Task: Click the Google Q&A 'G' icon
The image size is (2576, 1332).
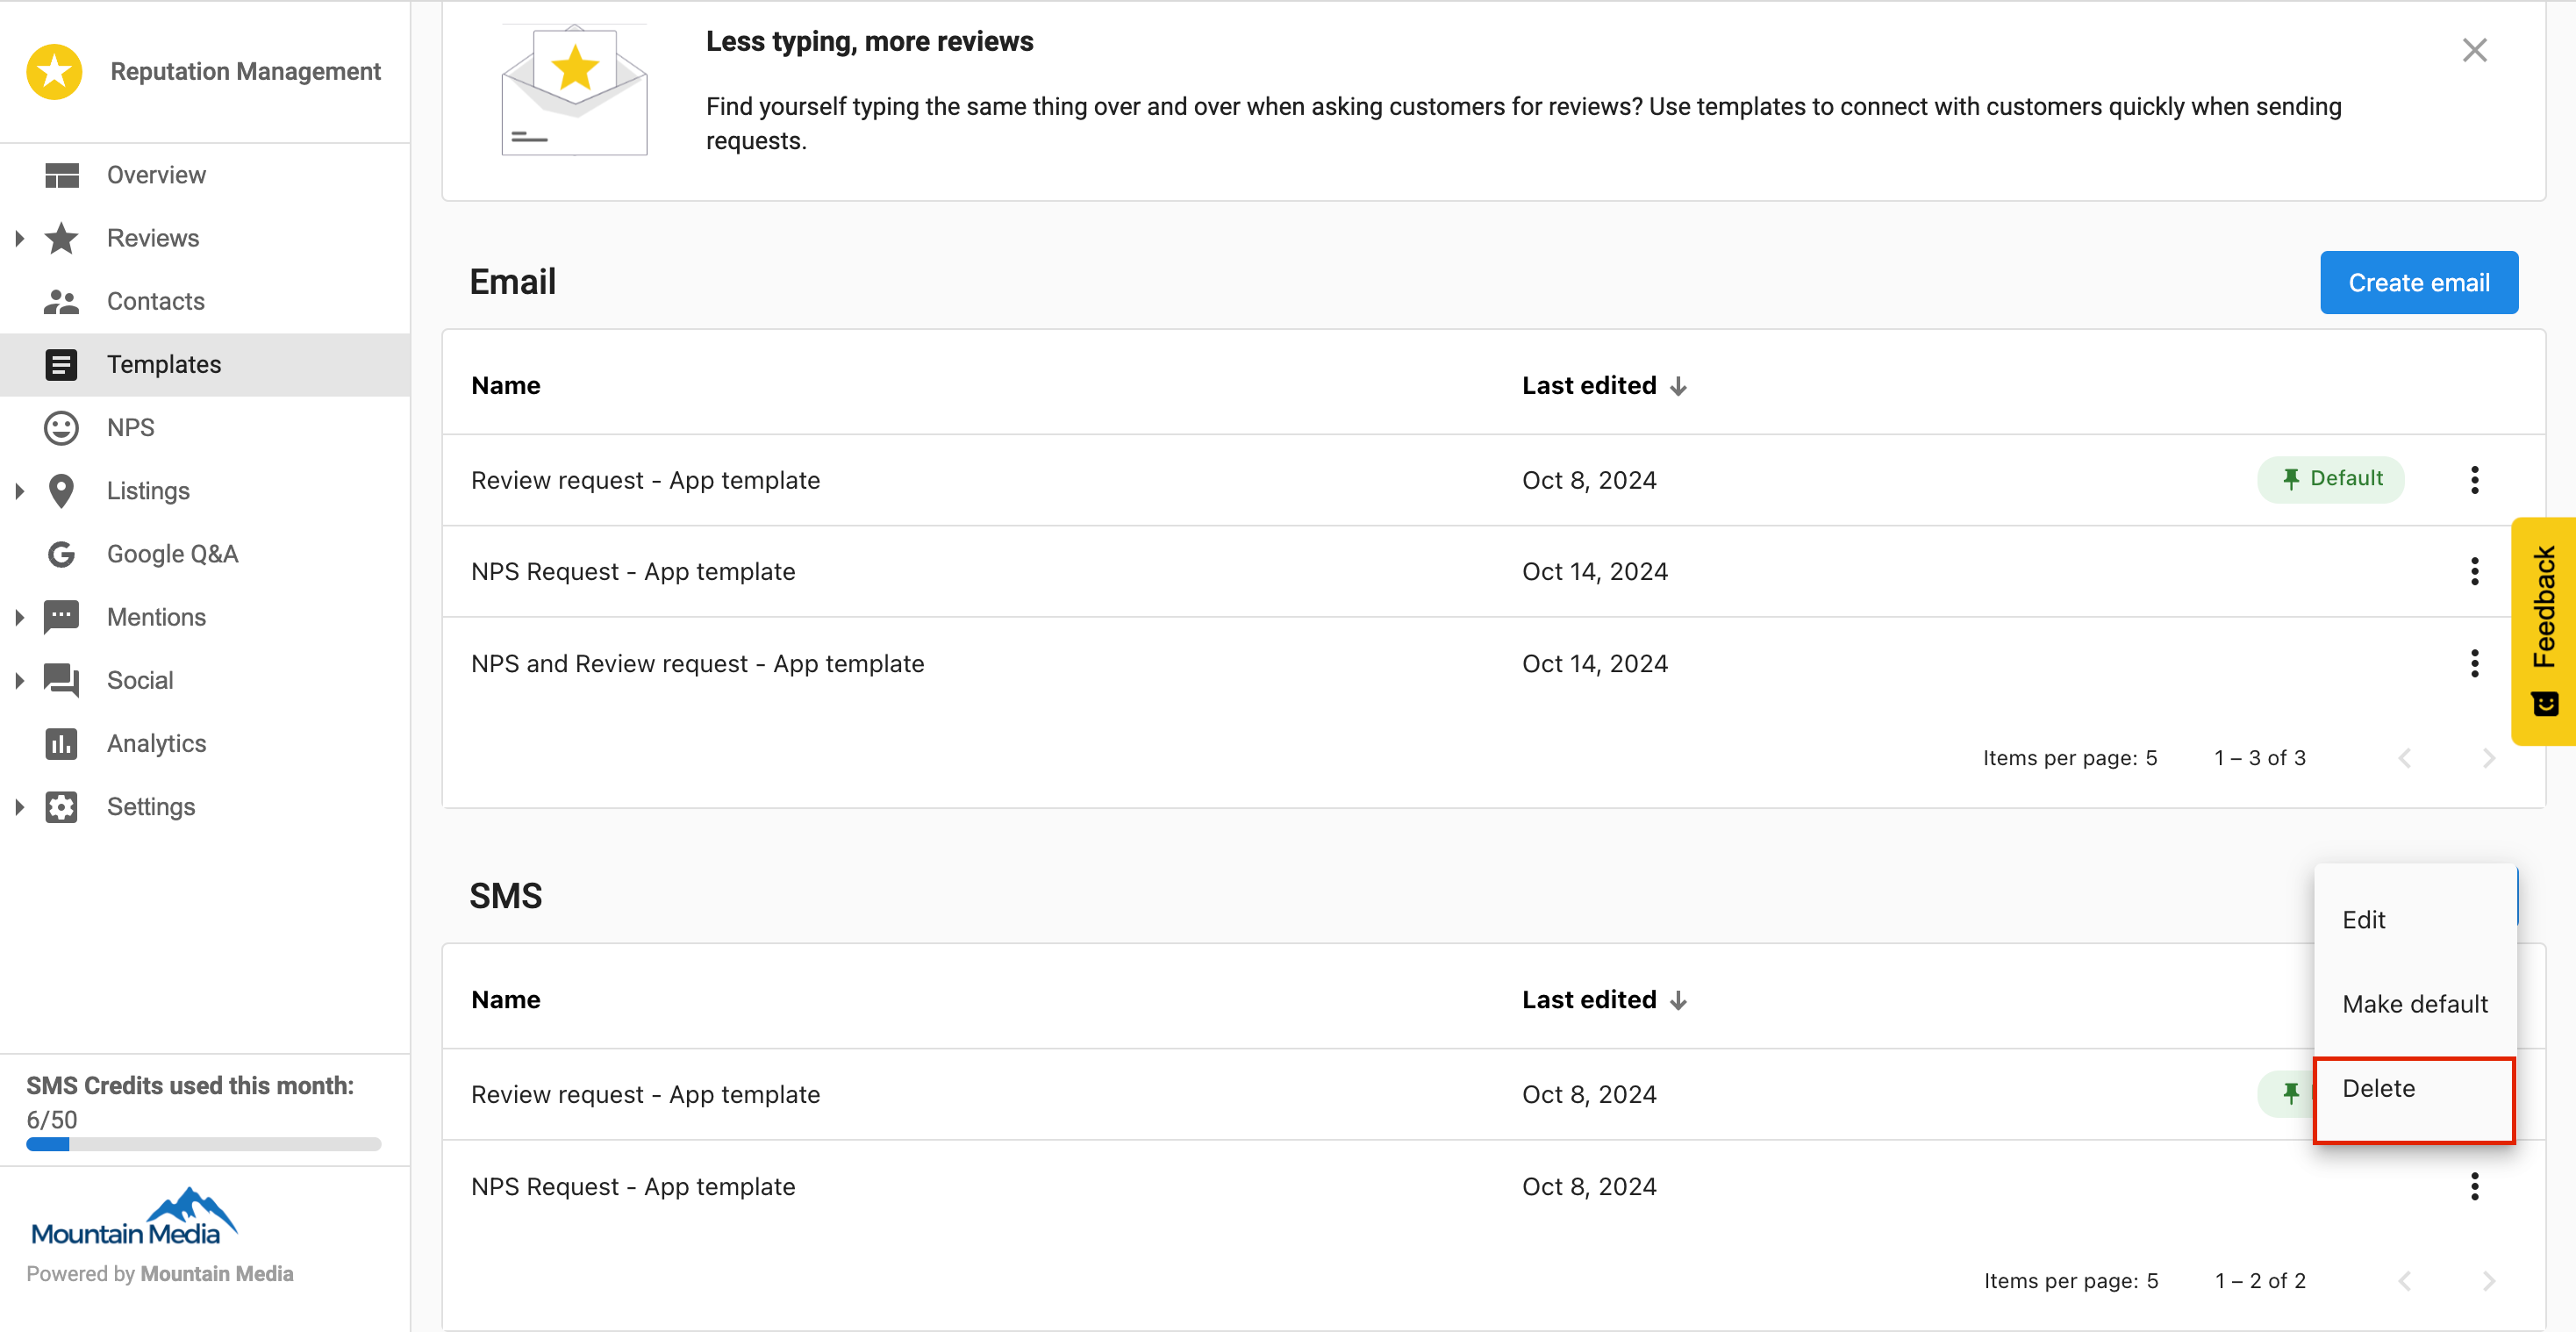Action: coord(61,554)
